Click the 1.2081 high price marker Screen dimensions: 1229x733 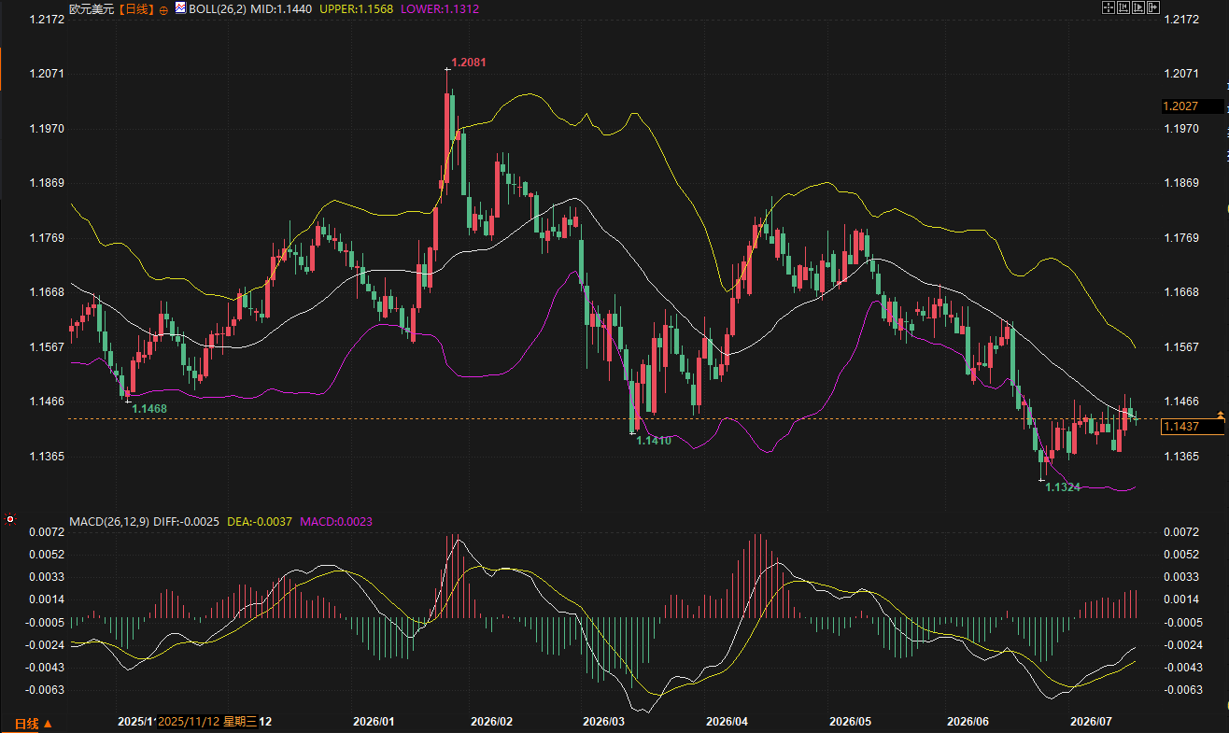tap(468, 63)
